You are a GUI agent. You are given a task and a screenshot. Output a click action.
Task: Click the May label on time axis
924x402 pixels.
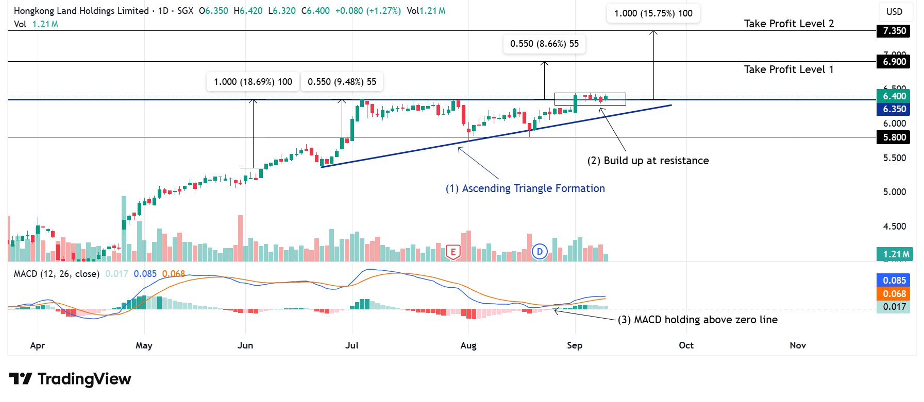(x=144, y=345)
